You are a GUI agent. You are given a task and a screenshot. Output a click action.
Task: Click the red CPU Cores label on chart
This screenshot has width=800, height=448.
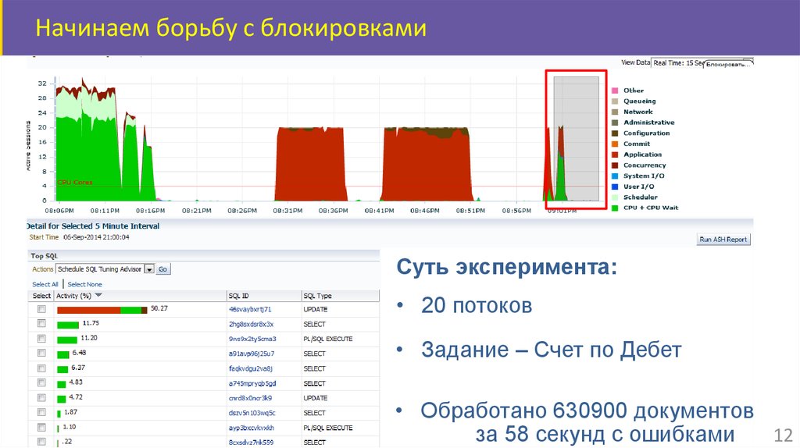75,183
